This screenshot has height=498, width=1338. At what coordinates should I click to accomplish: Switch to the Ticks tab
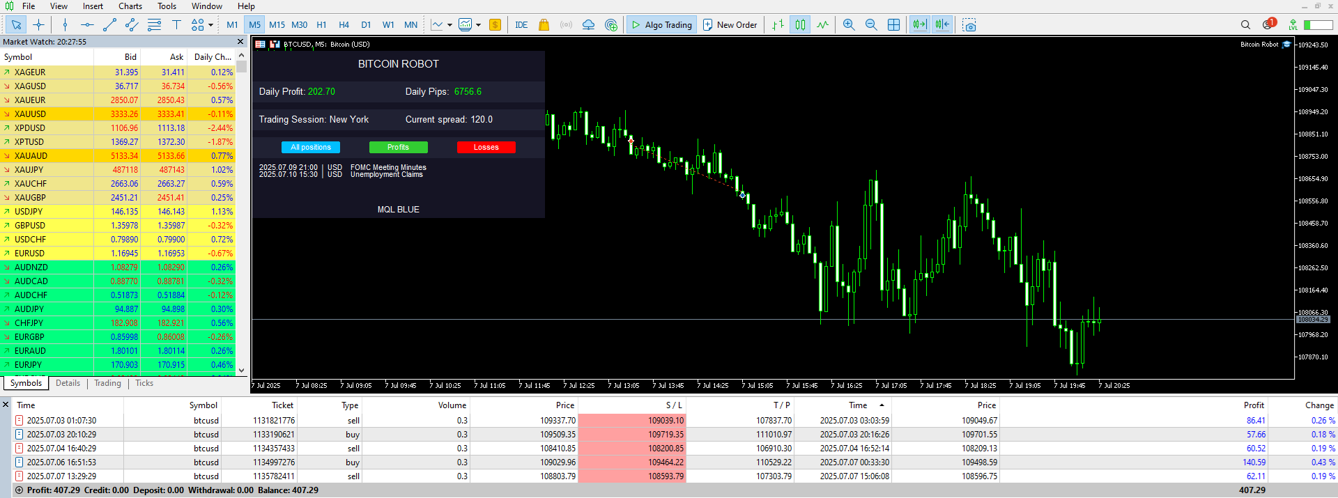[x=144, y=383]
